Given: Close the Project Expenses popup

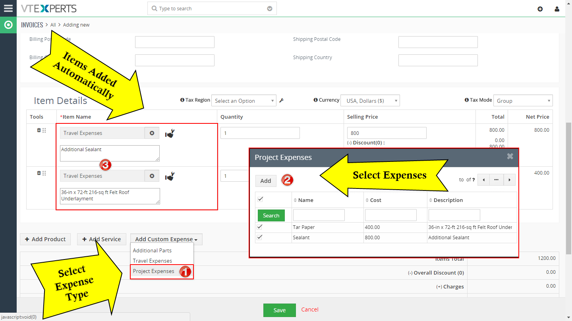Looking at the screenshot, I should coord(510,156).
